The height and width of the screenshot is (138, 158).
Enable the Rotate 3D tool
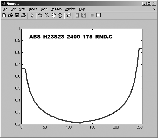(60, 15)
